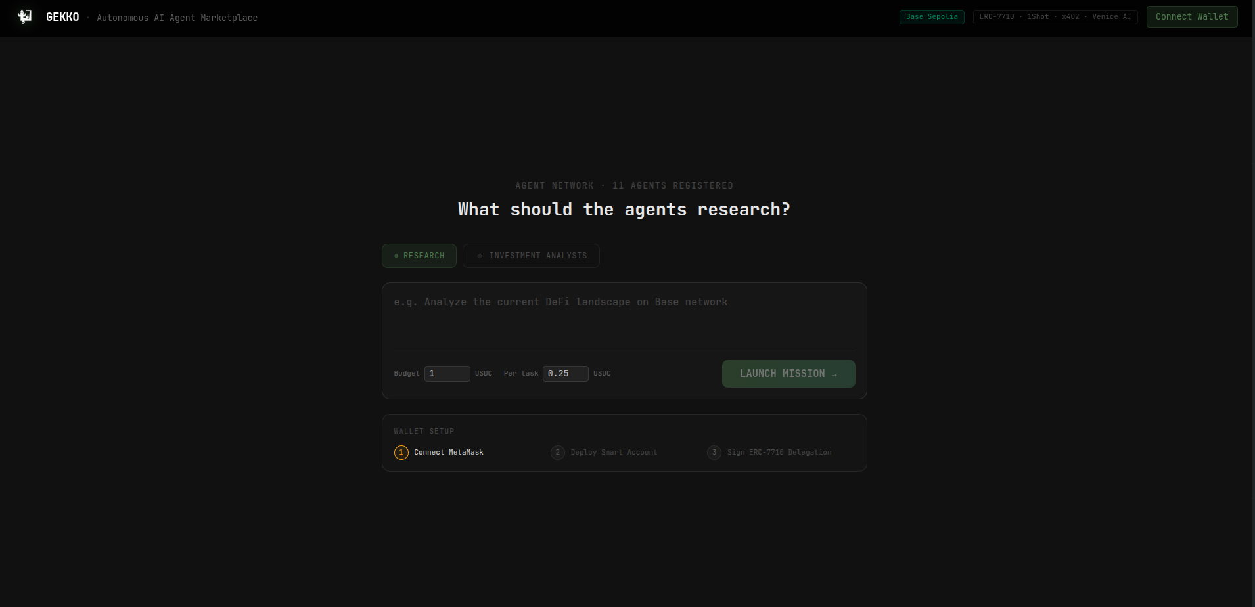Click the Budget USDC input field
This screenshot has width=1255, height=607.
pos(447,374)
